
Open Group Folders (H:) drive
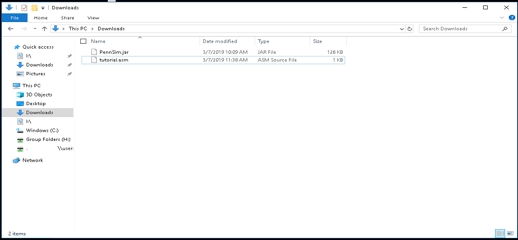point(48,139)
